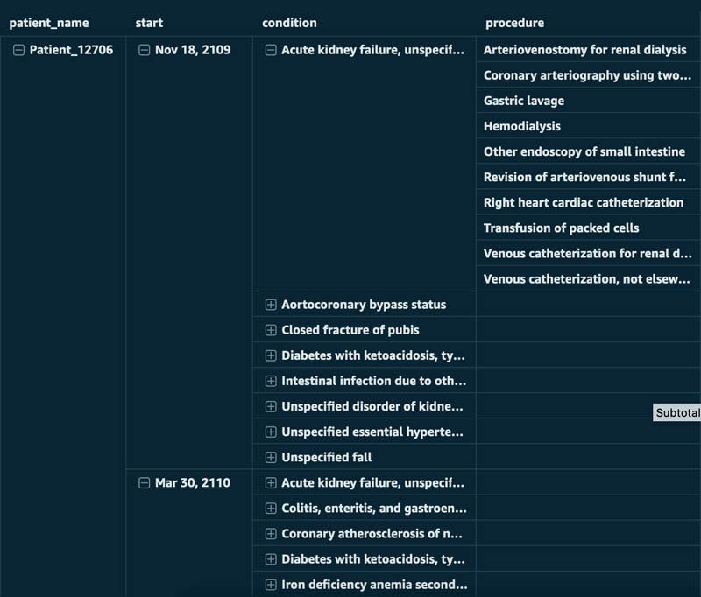Click the Patient_12706 name text
701x597 pixels.
pyautogui.click(x=71, y=50)
